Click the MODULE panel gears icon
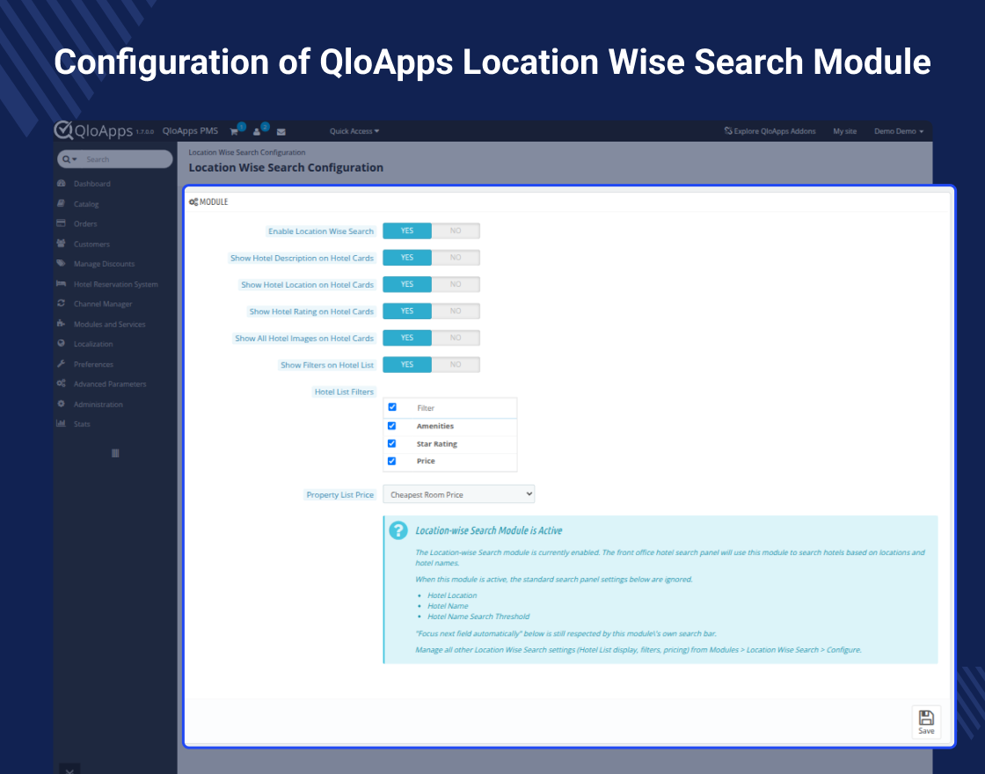Screen dimensions: 985x774 tap(193, 201)
